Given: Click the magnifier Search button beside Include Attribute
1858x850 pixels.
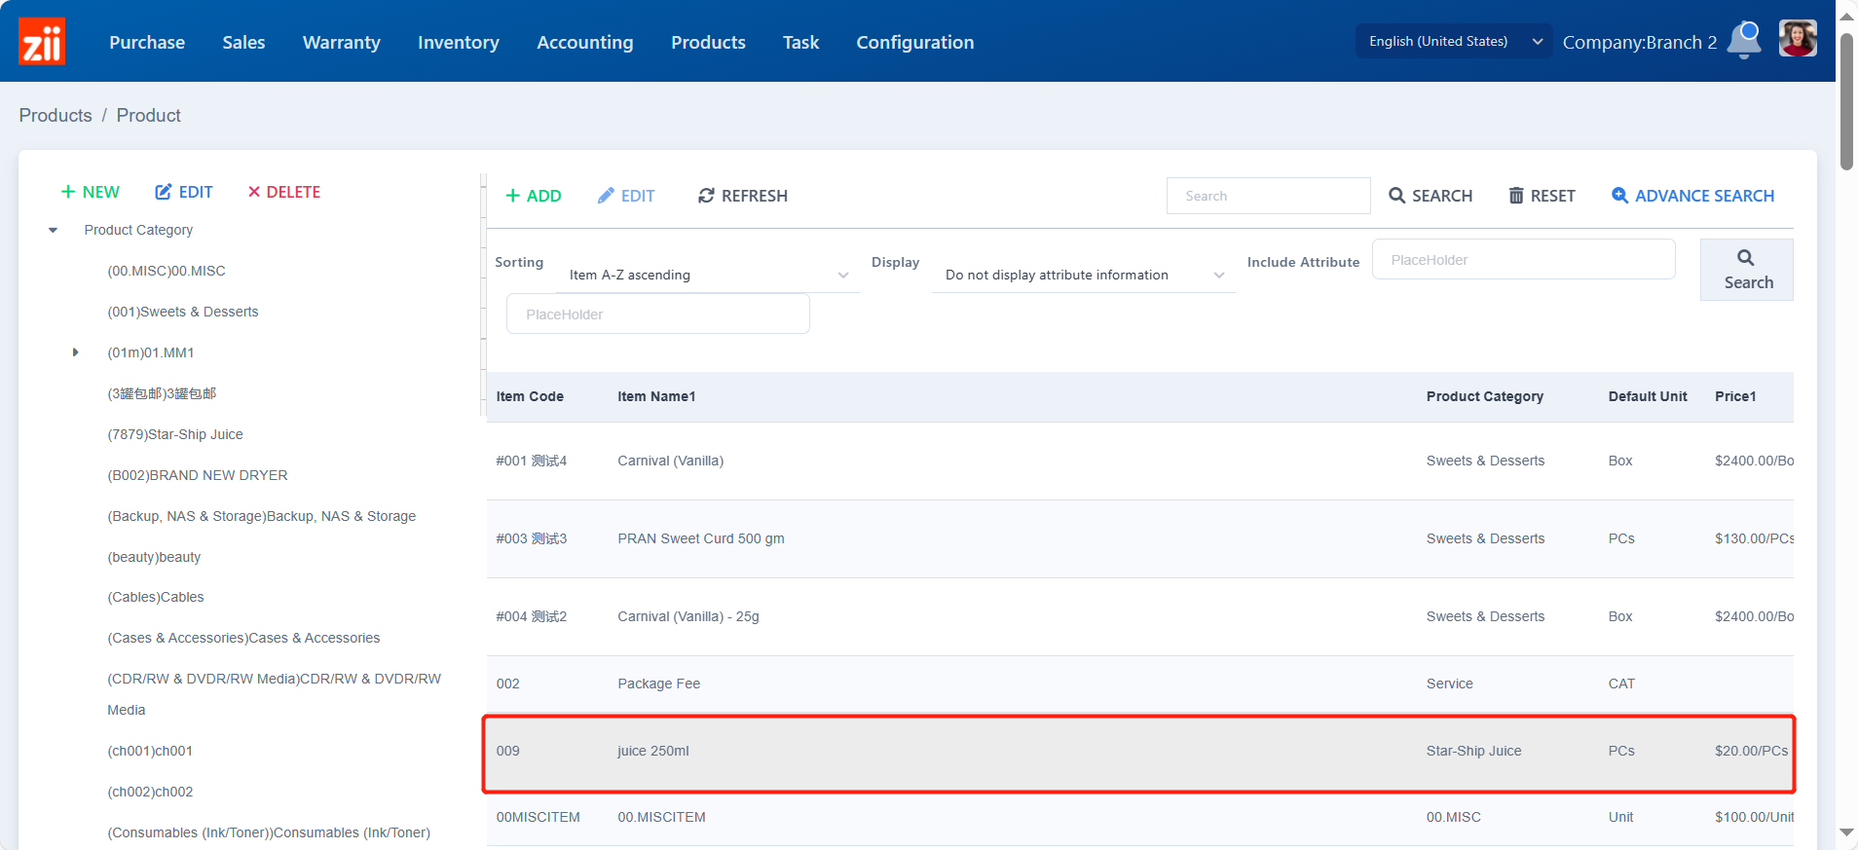Looking at the screenshot, I should pos(1746,270).
